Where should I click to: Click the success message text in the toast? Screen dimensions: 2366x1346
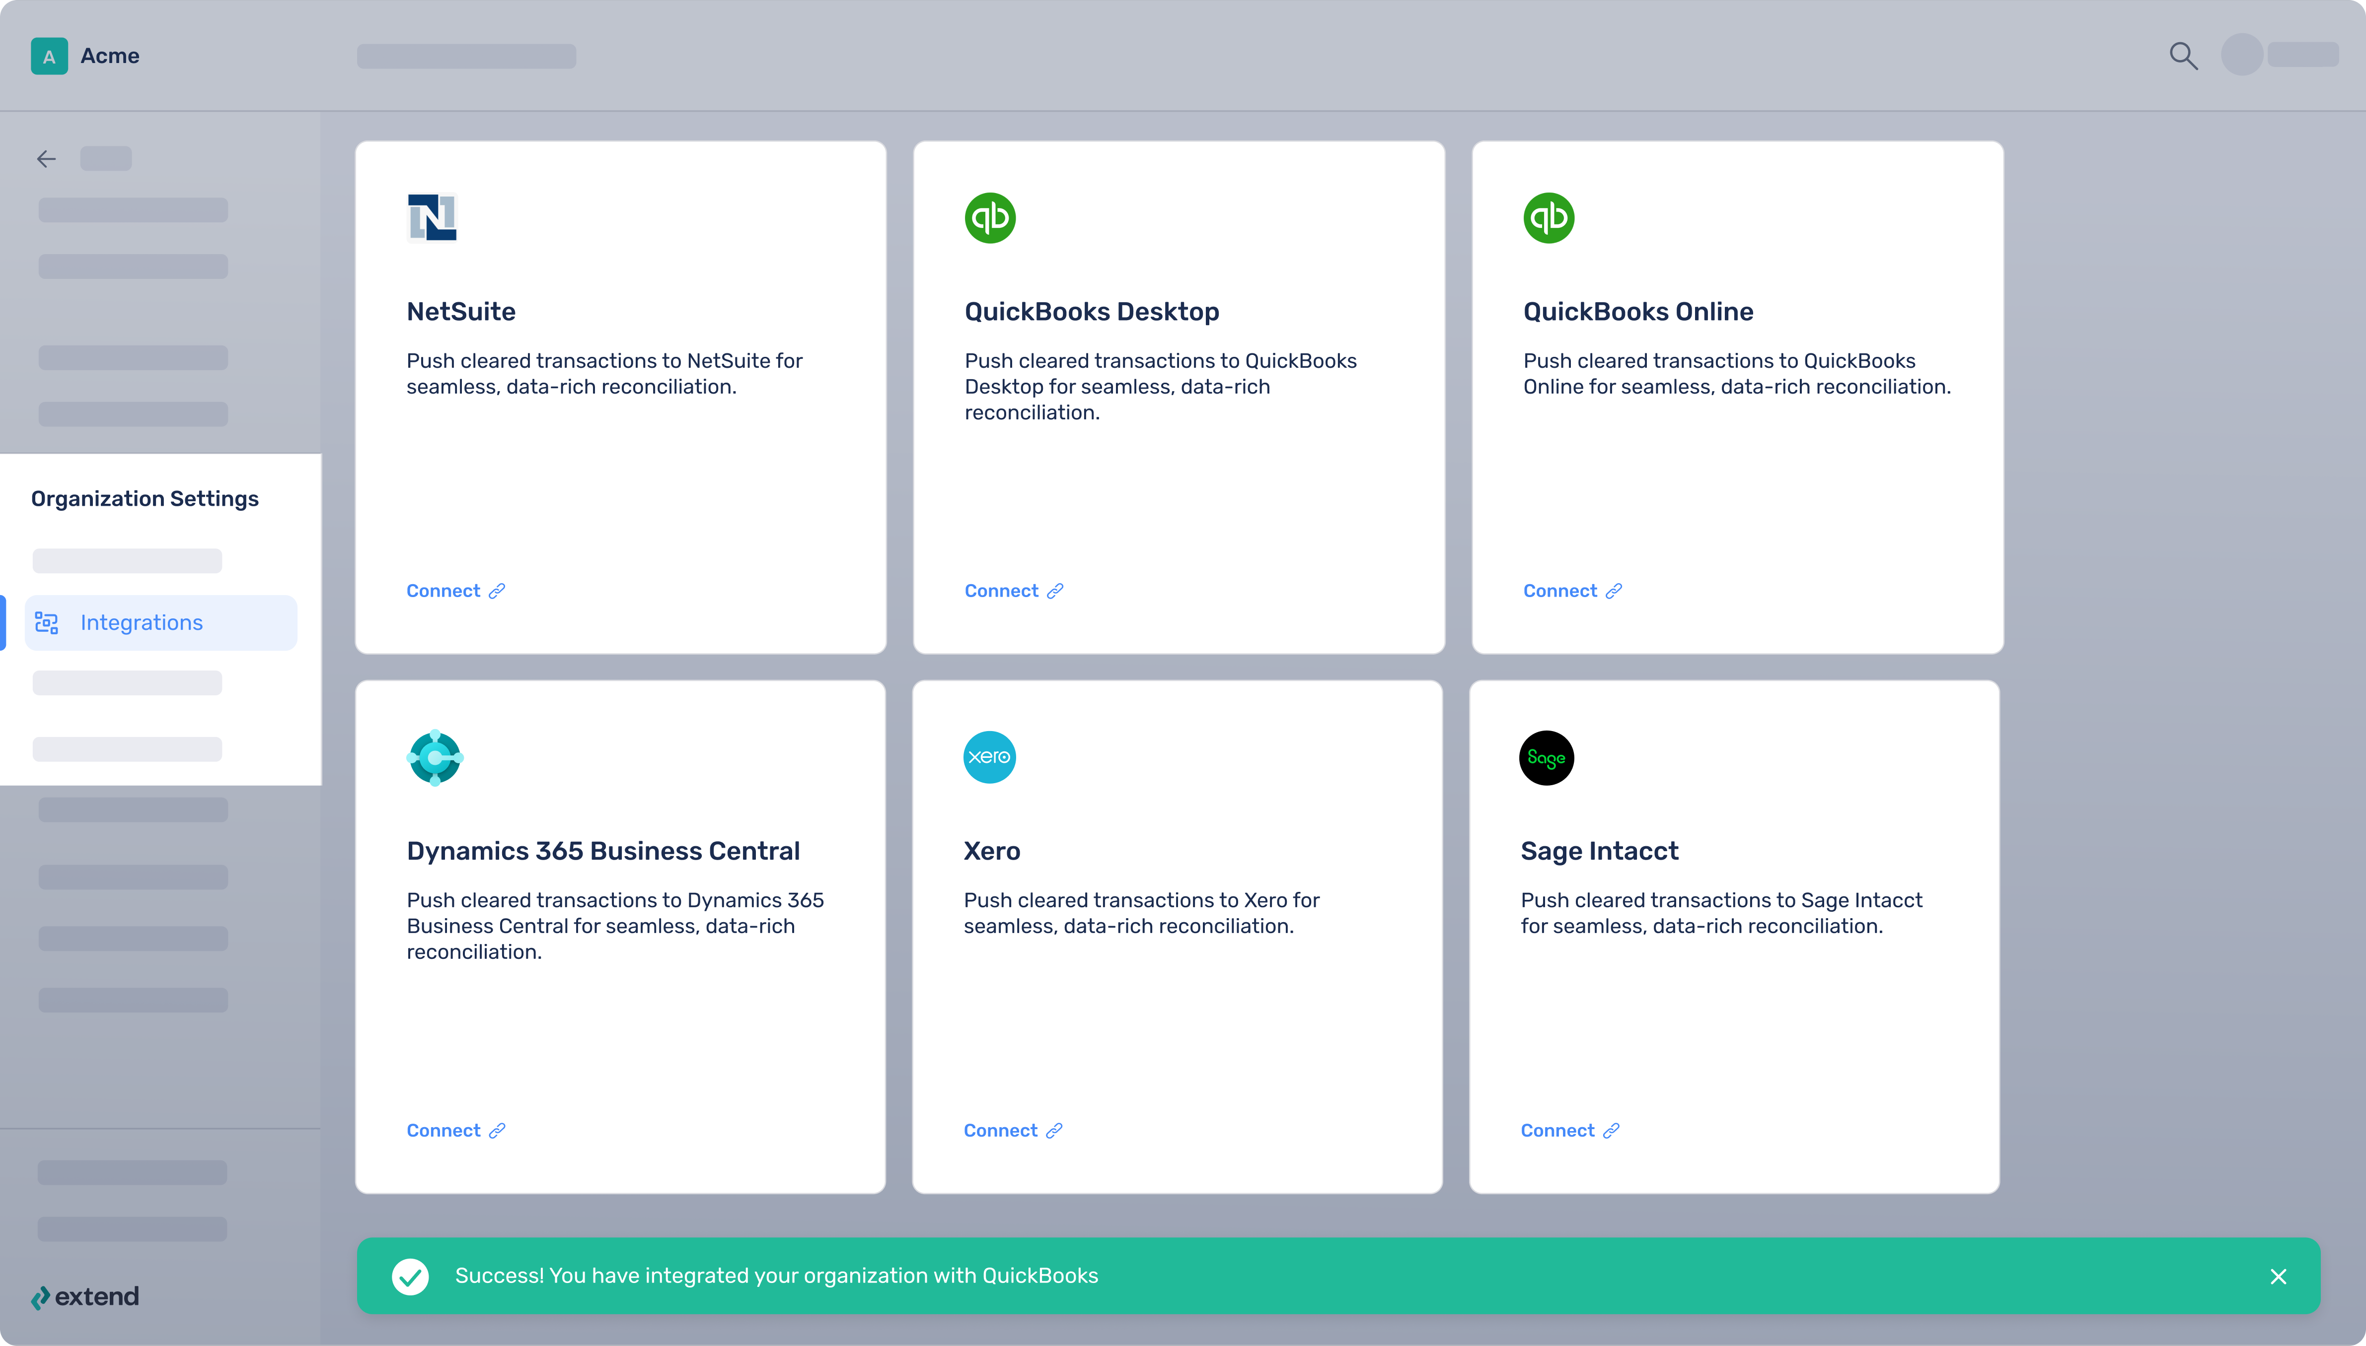776,1276
